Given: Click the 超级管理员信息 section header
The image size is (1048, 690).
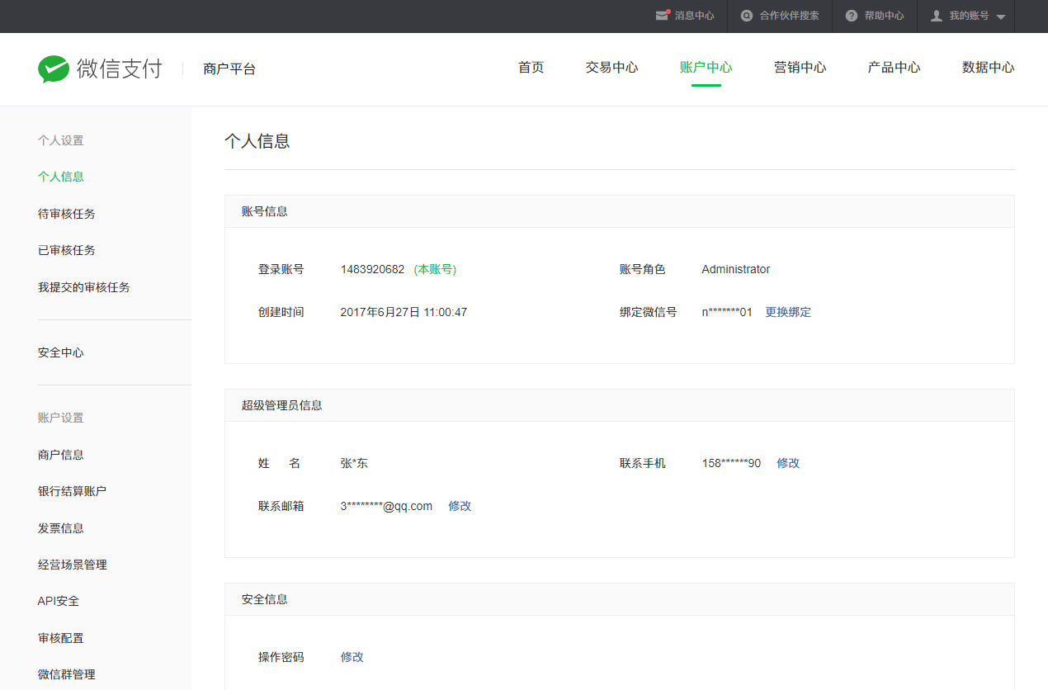Looking at the screenshot, I should [282, 405].
